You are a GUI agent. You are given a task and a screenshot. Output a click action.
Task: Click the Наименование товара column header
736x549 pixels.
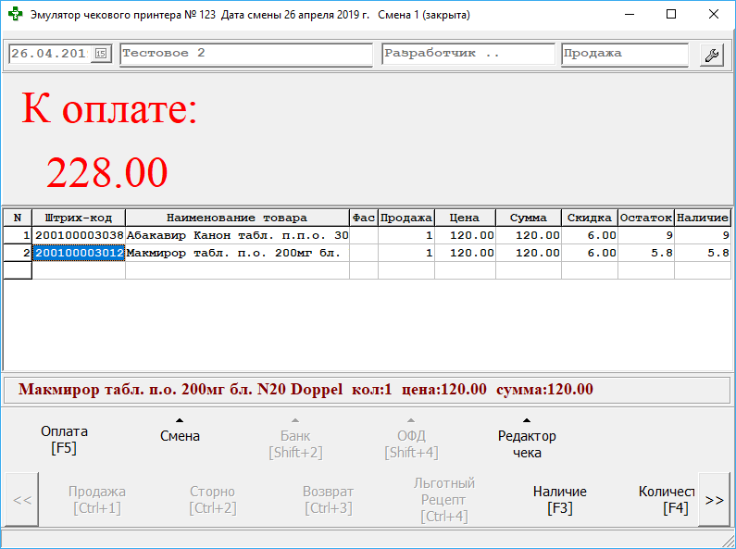click(237, 218)
